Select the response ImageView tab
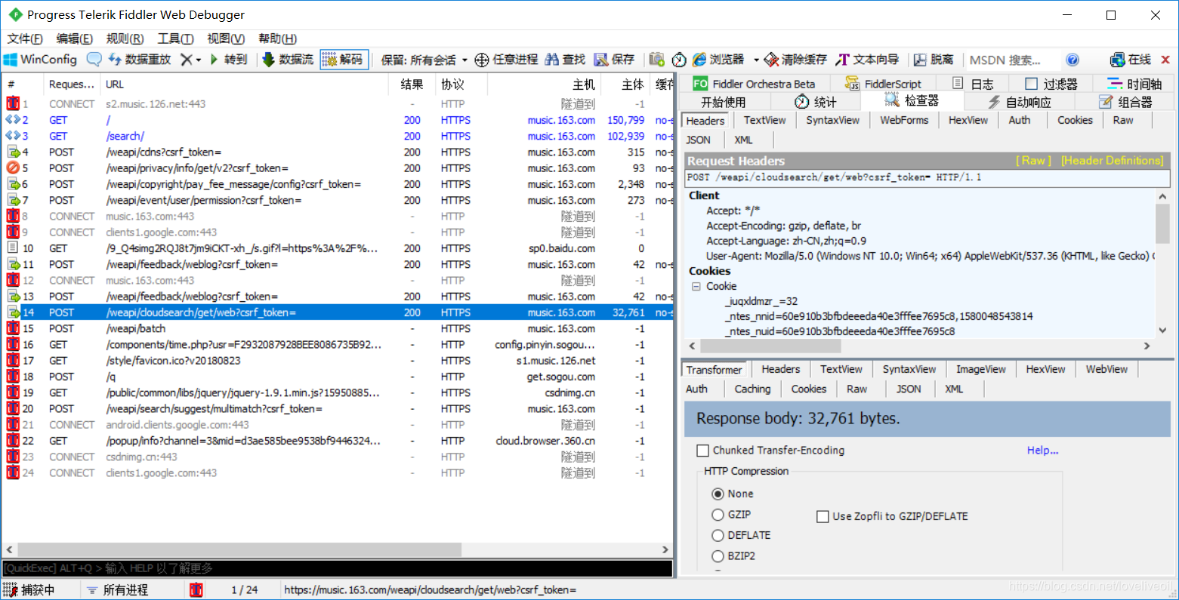 click(x=980, y=369)
